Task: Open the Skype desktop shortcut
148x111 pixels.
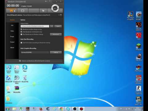Action: click(25, 68)
